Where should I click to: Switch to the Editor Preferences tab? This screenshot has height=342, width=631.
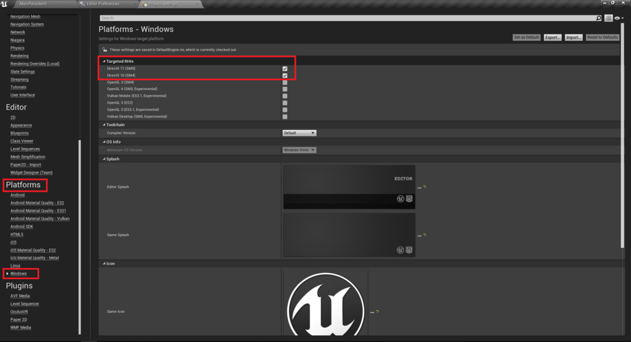(103, 4)
